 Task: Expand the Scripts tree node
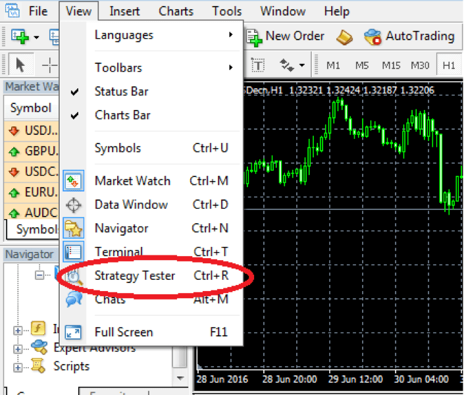coord(18,367)
